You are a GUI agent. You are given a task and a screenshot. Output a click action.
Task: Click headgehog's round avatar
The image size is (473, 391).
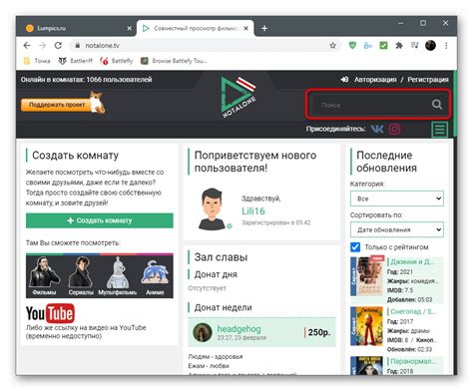[203, 332]
